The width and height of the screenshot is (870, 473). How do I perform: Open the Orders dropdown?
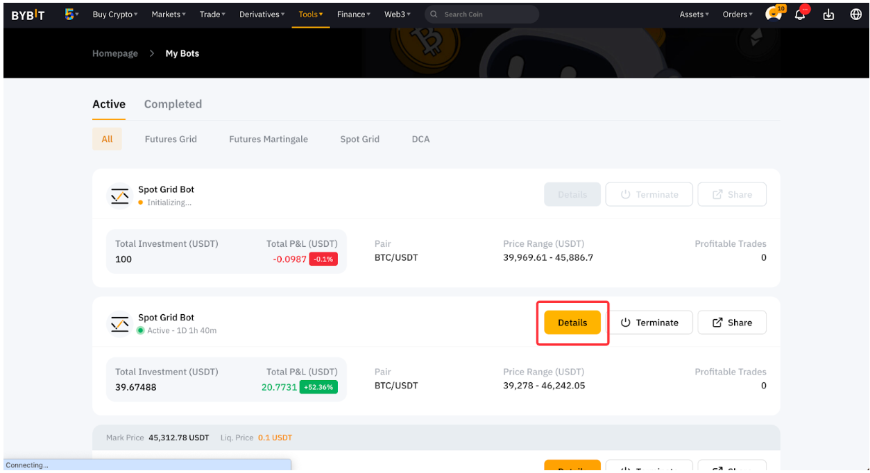[737, 15]
